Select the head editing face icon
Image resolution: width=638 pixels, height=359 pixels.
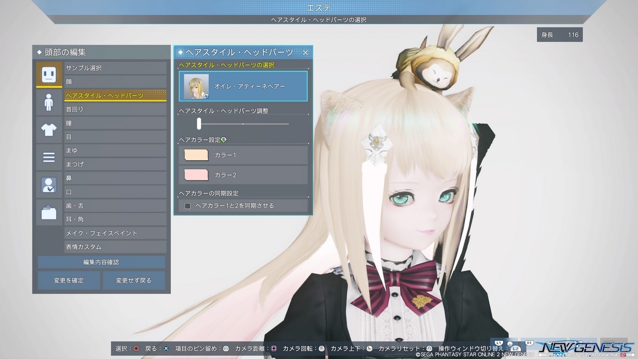click(x=49, y=74)
